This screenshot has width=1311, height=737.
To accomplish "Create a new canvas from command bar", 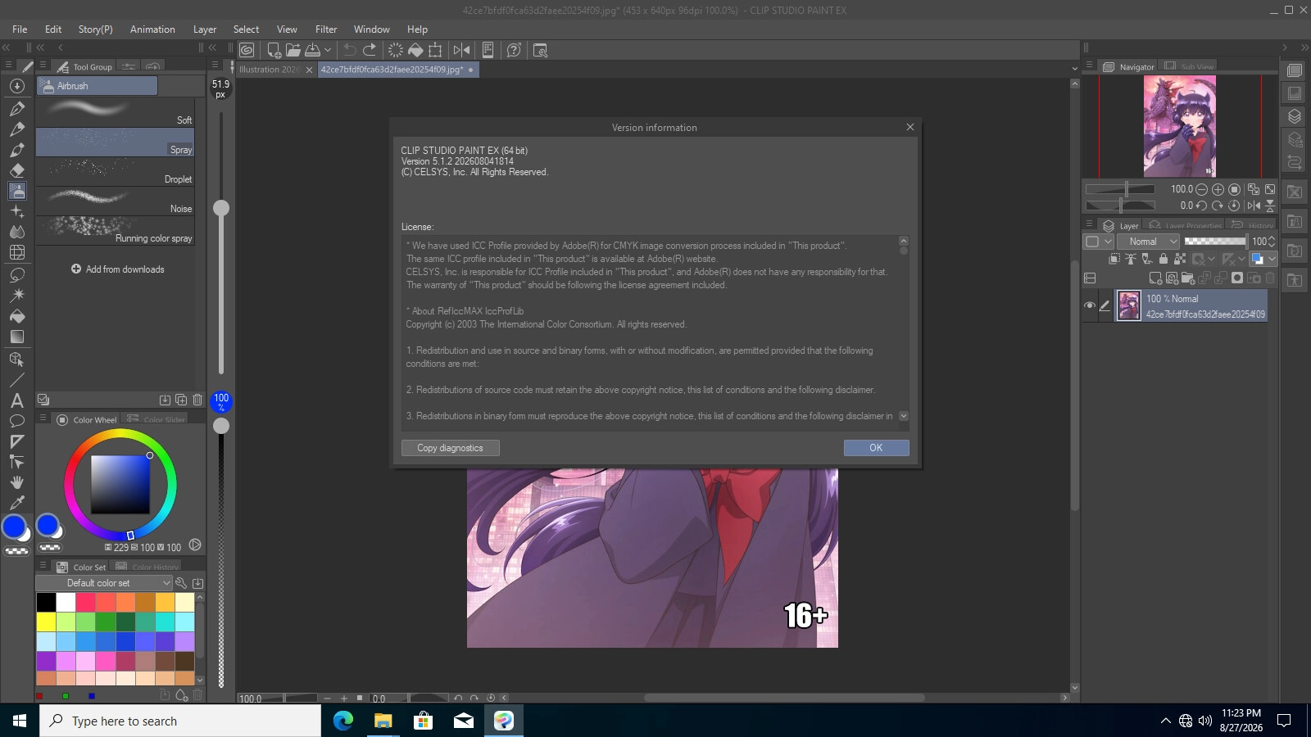I will tap(274, 50).
